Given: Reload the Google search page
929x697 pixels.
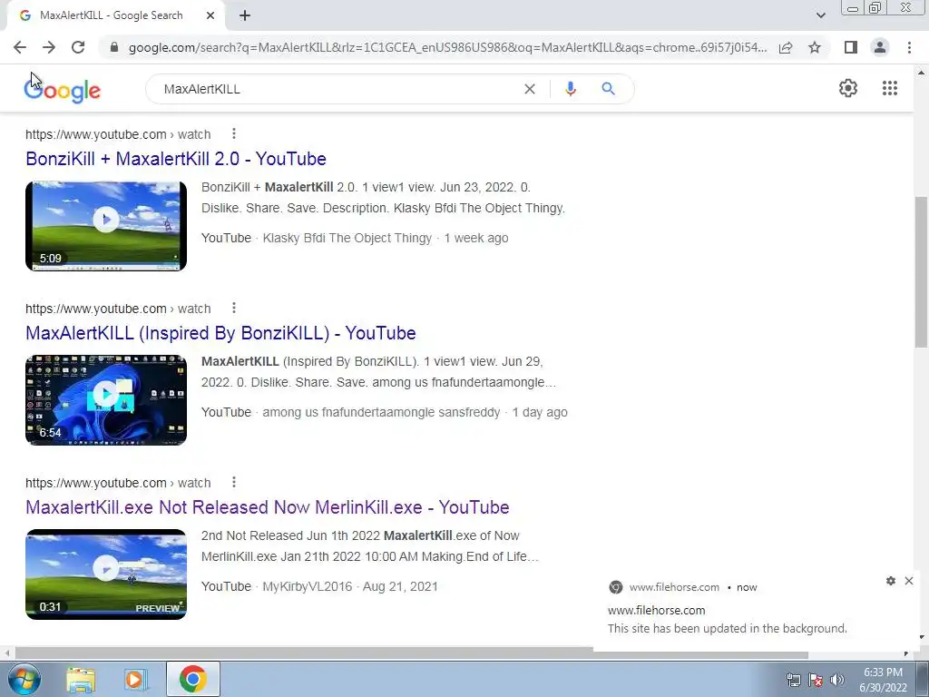Looking at the screenshot, I should [78, 47].
